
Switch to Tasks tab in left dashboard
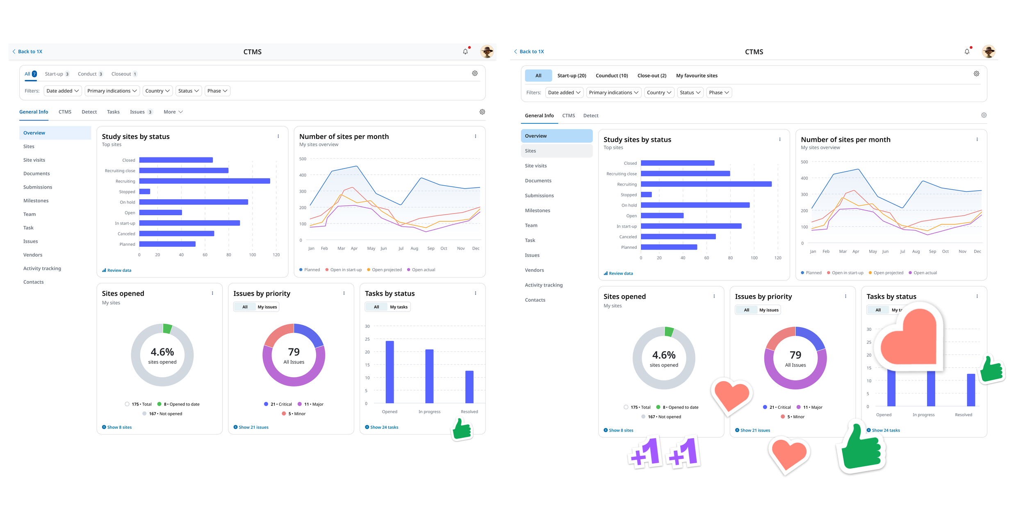click(113, 112)
